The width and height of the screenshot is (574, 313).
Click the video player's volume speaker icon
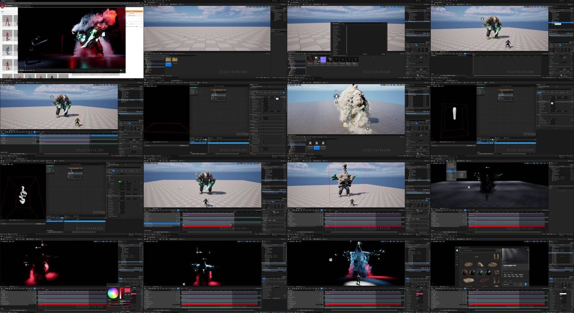[x=121, y=70]
